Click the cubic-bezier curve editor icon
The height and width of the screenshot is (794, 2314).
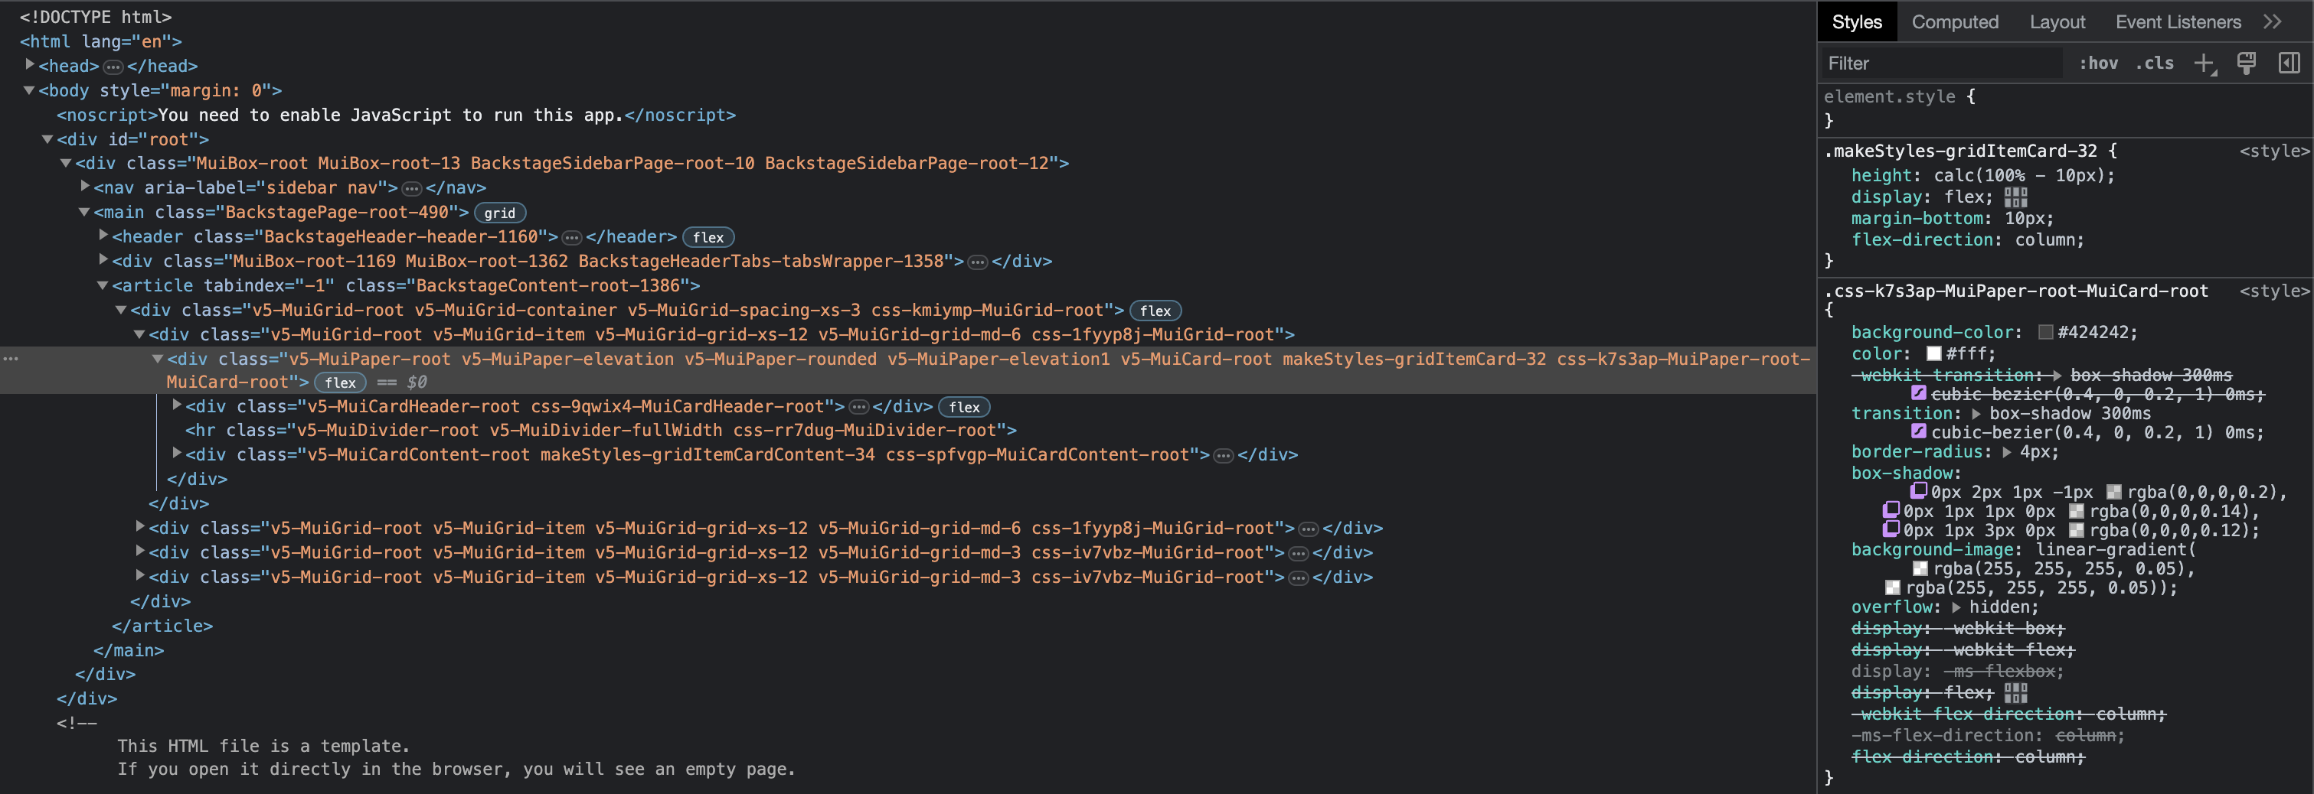pyautogui.click(x=1919, y=431)
